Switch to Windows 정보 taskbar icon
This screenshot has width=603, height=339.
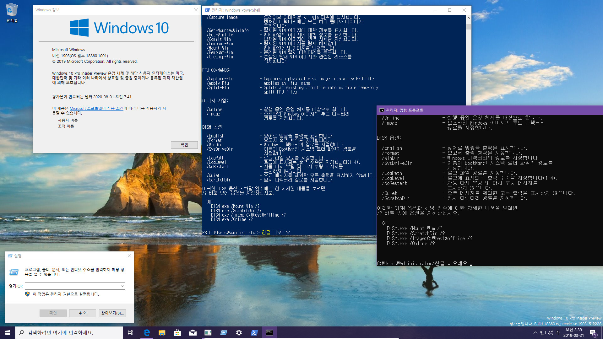tap(208, 333)
